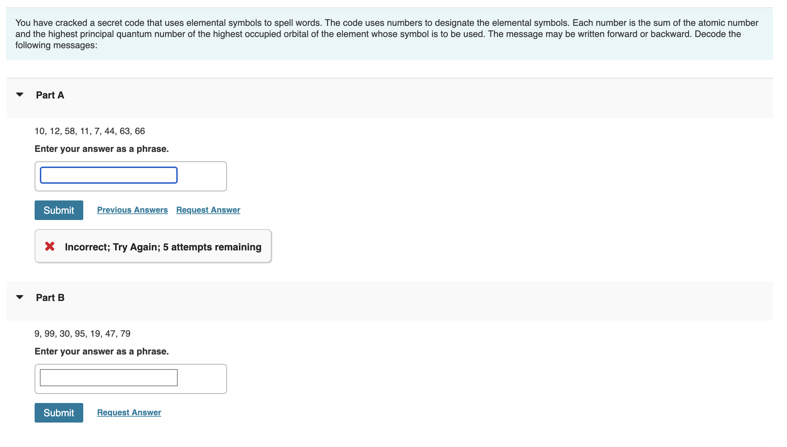787x447 pixels.
Task: Click the Part A answer box border area
Action: pyautogui.click(x=202, y=176)
